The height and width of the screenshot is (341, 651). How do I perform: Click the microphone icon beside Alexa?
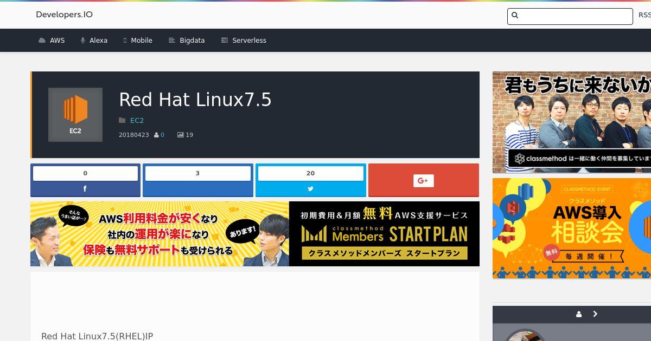click(83, 41)
